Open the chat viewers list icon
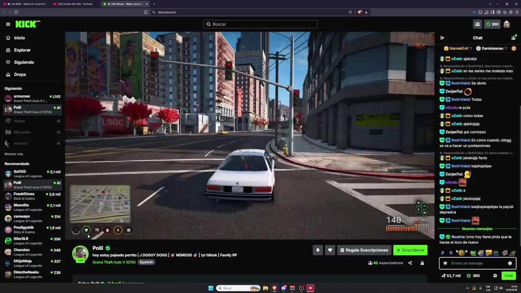This screenshot has height=293, width=521. coord(513,38)
